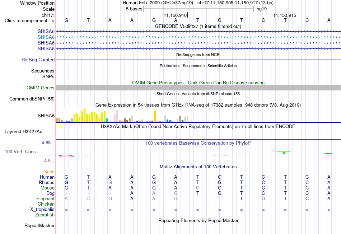Select the Chicken alignment row label
341x234 pixels.
coord(46,204)
